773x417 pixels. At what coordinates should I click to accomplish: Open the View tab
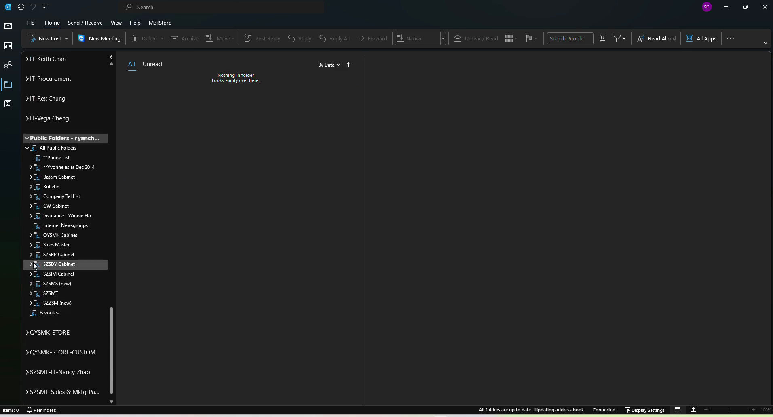pyautogui.click(x=116, y=23)
